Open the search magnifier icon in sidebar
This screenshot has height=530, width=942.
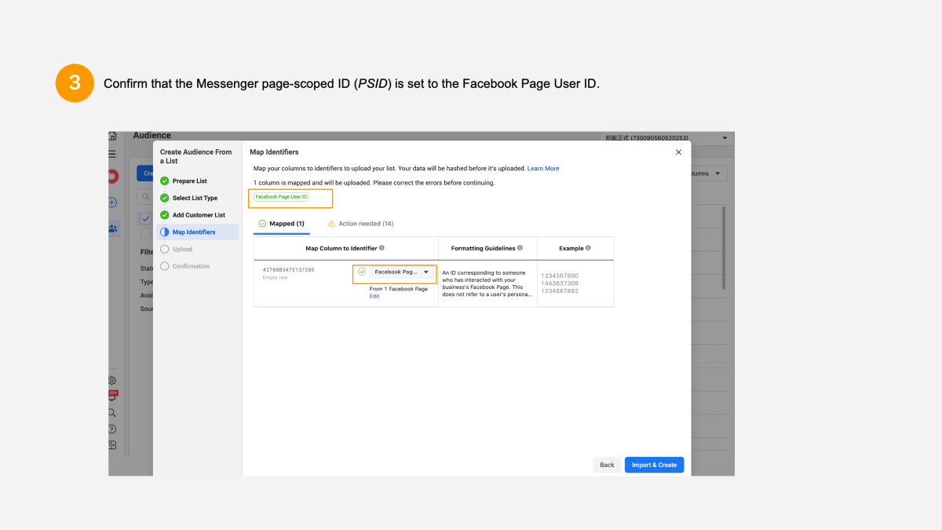(x=111, y=412)
